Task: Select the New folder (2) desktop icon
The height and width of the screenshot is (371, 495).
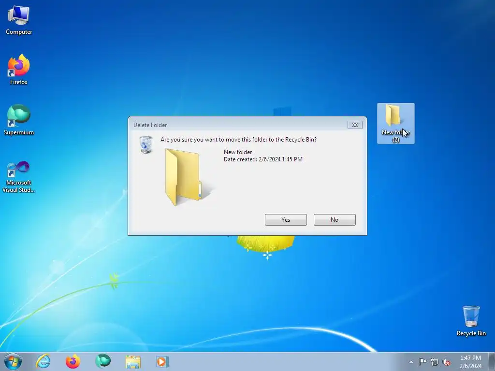Action: tap(395, 123)
